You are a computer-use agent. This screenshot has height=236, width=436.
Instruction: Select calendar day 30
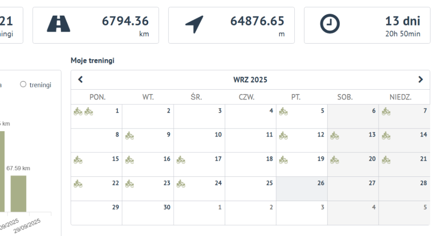point(147,212)
